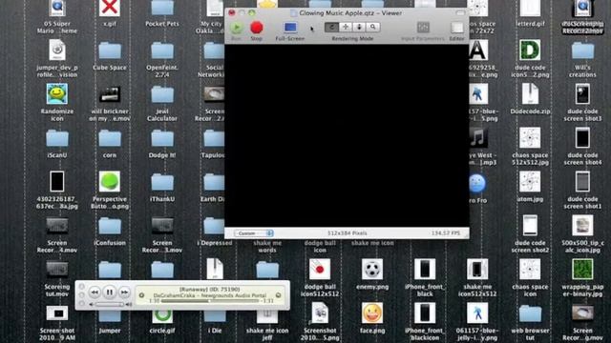Select dude code screen shot3 file

coord(582,93)
